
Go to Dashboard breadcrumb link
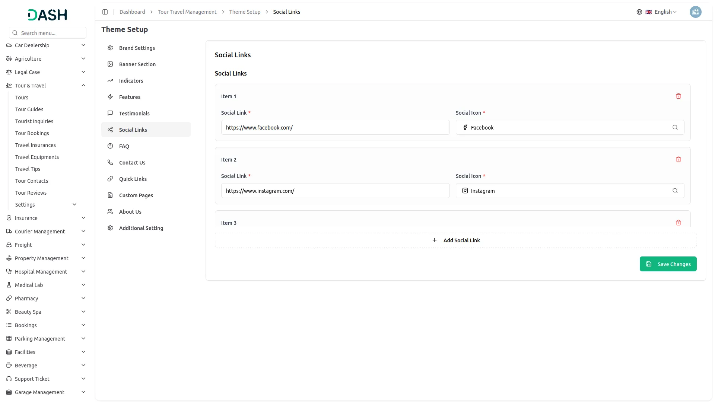132,12
